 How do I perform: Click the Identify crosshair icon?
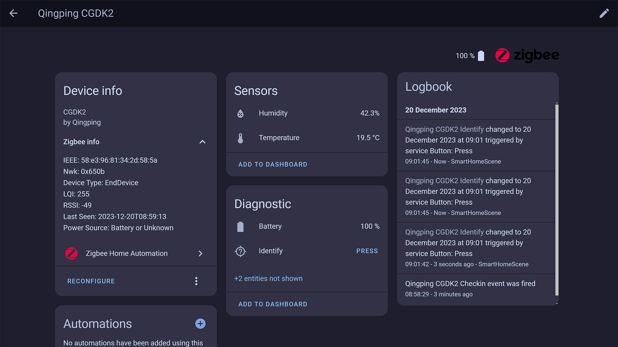240,251
